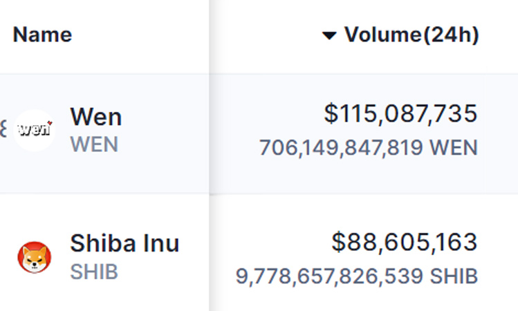Click Shiba Inu's $88,605,163 volume figure
This screenshot has width=518, height=311.
click(x=405, y=243)
